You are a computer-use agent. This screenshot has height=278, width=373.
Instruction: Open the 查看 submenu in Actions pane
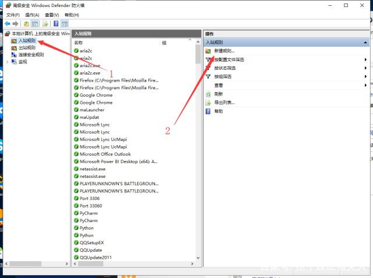[x=218, y=85]
